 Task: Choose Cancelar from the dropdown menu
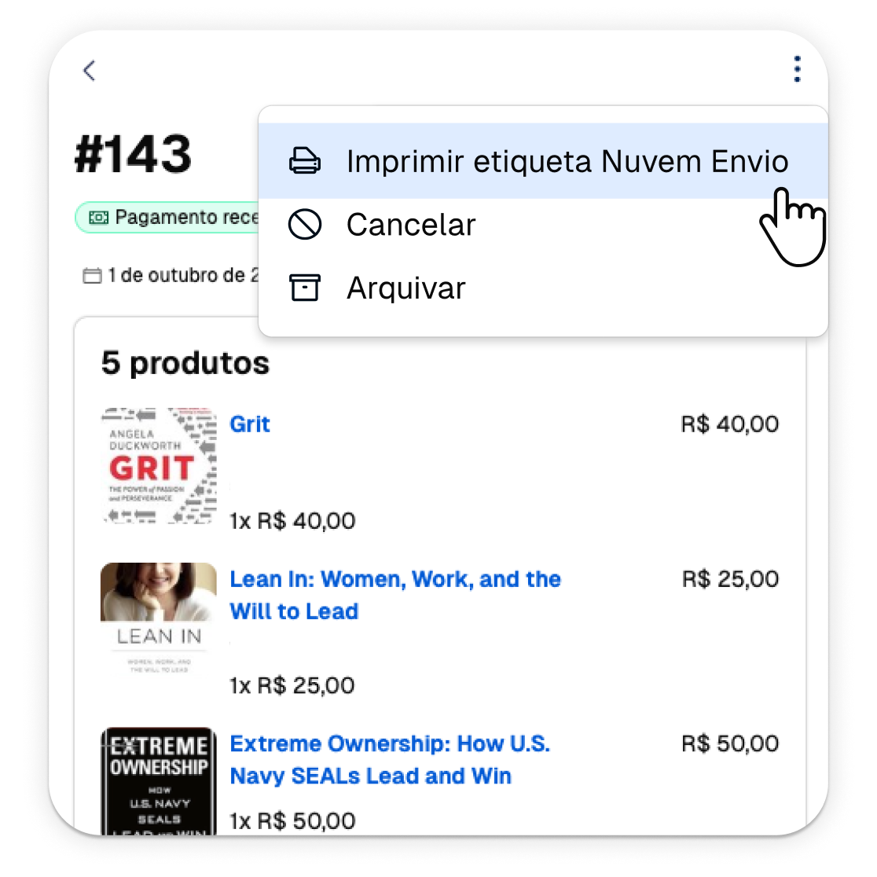[x=543, y=224]
